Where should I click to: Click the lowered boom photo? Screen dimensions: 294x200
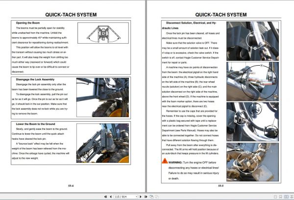[103, 143]
